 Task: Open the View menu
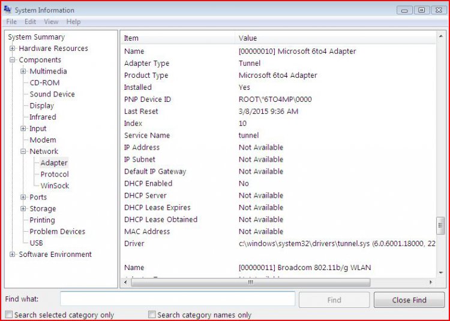click(x=51, y=22)
